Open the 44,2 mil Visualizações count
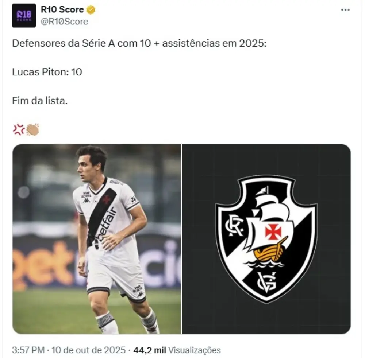The width and height of the screenshot is (365, 358). [177, 350]
